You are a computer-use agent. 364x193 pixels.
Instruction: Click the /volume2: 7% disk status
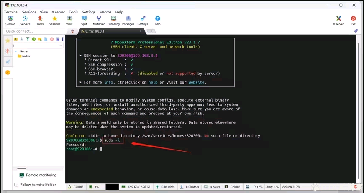point(291,187)
